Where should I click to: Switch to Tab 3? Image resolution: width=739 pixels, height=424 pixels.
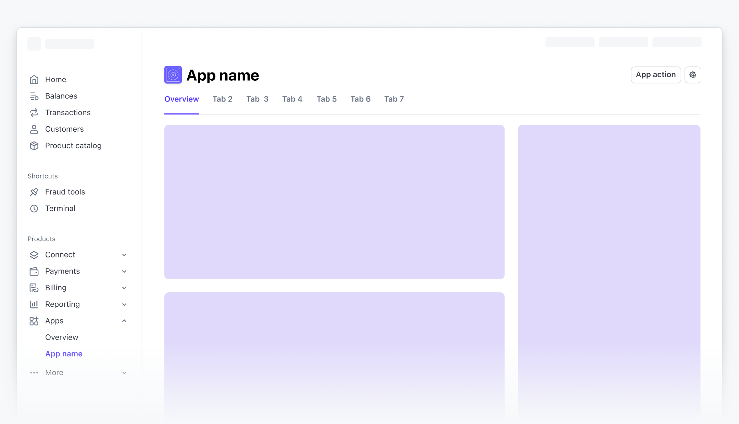coord(257,99)
